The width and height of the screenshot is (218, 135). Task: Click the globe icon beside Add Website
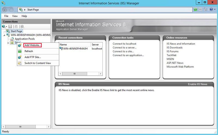click(20, 45)
